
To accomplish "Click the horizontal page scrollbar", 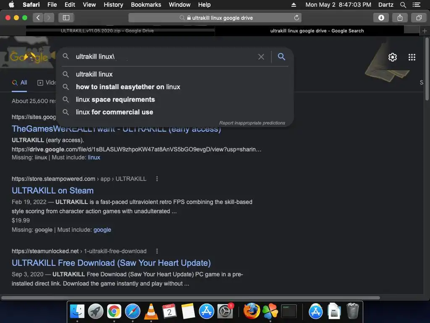I will coord(190,298).
